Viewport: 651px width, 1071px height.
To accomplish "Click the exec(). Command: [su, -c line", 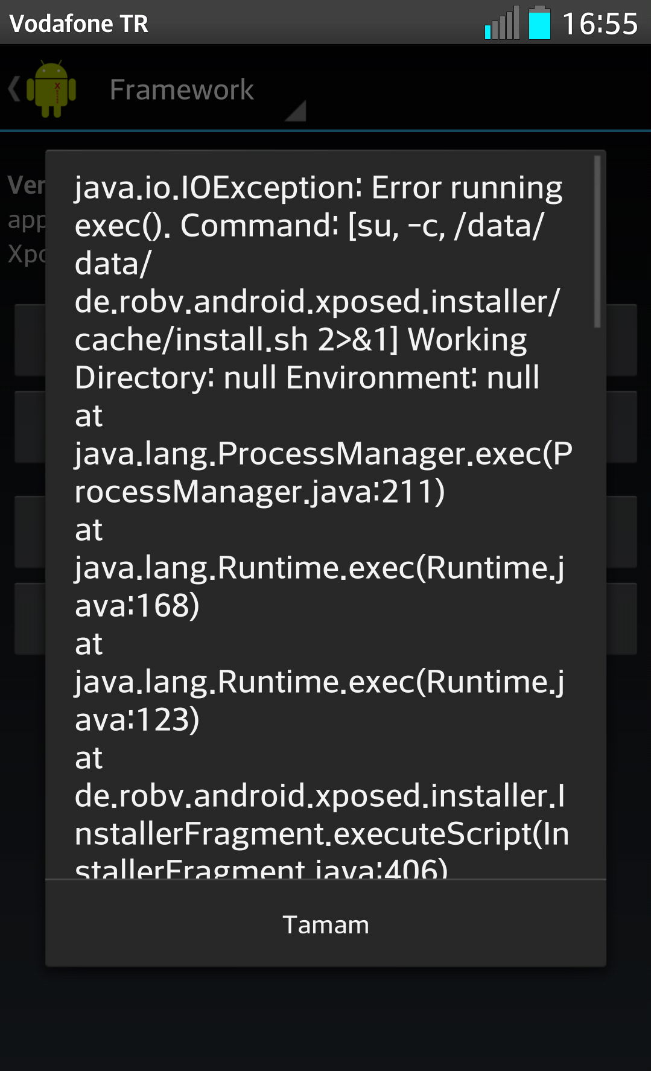I will pyautogui.click(x=310, y=226).
